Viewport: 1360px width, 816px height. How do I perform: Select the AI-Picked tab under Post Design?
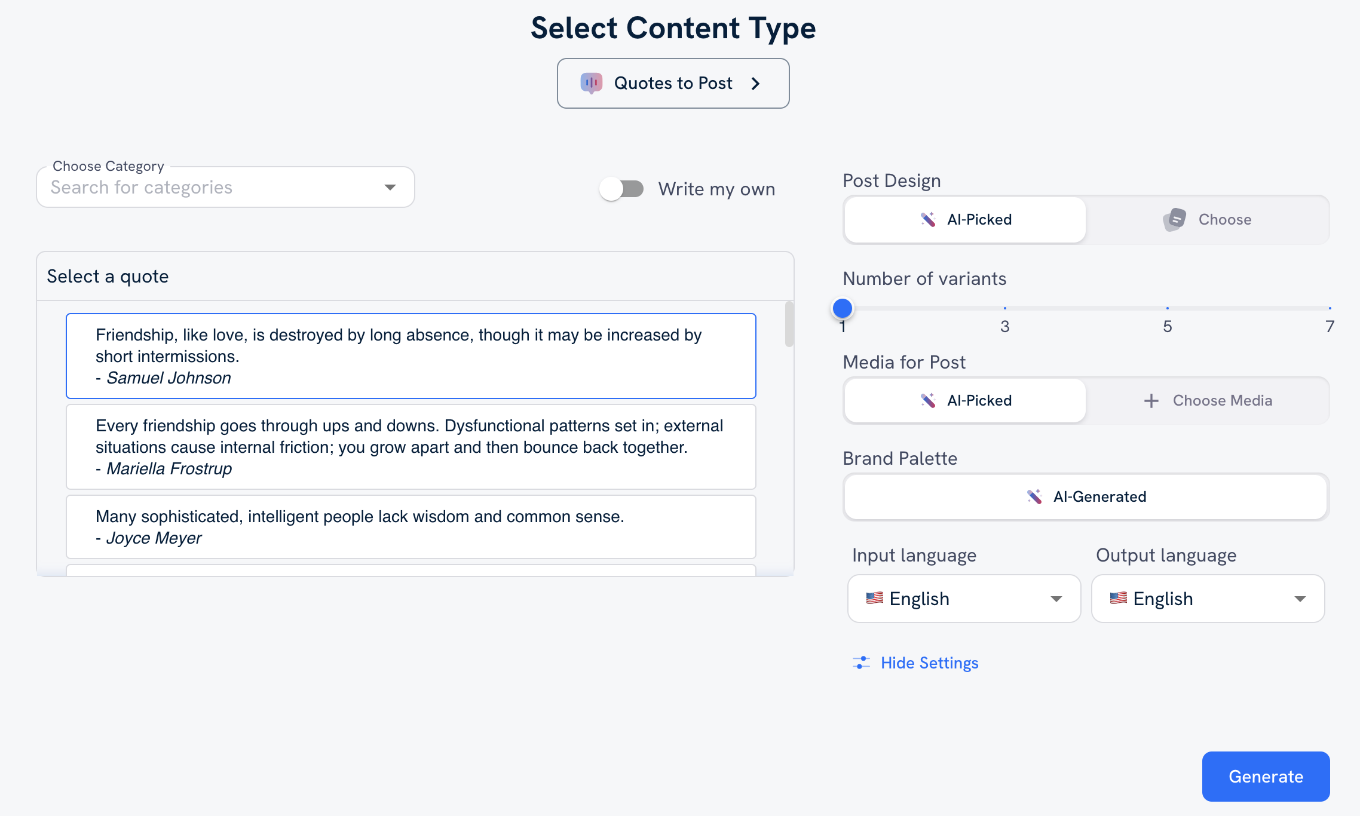[964, 219]
